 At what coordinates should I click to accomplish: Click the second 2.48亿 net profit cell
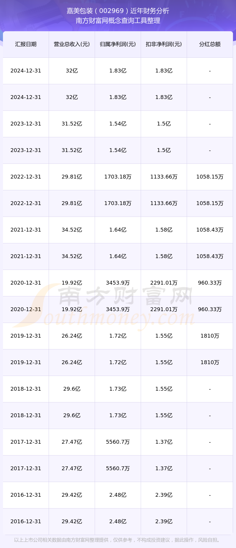(x=118, y=521)
